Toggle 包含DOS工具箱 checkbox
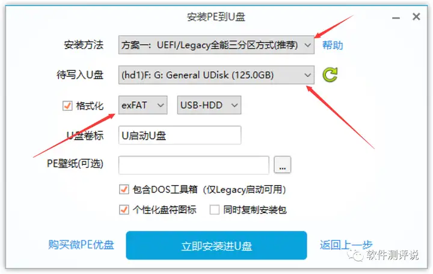The width and height of the screenshot is (433, 274). pyautogui.click(x=124, y=189)
